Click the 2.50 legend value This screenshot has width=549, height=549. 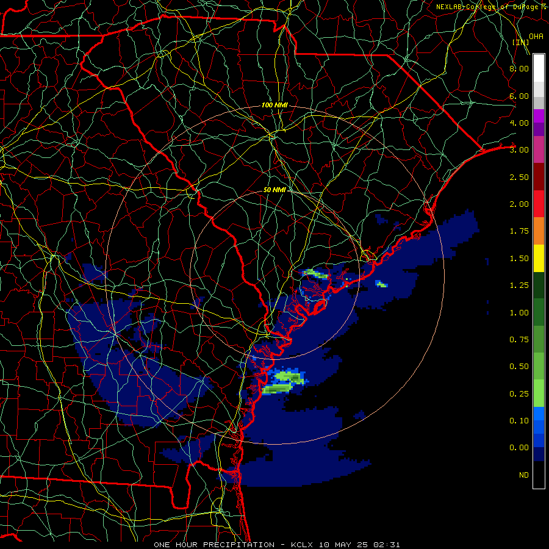519,177
